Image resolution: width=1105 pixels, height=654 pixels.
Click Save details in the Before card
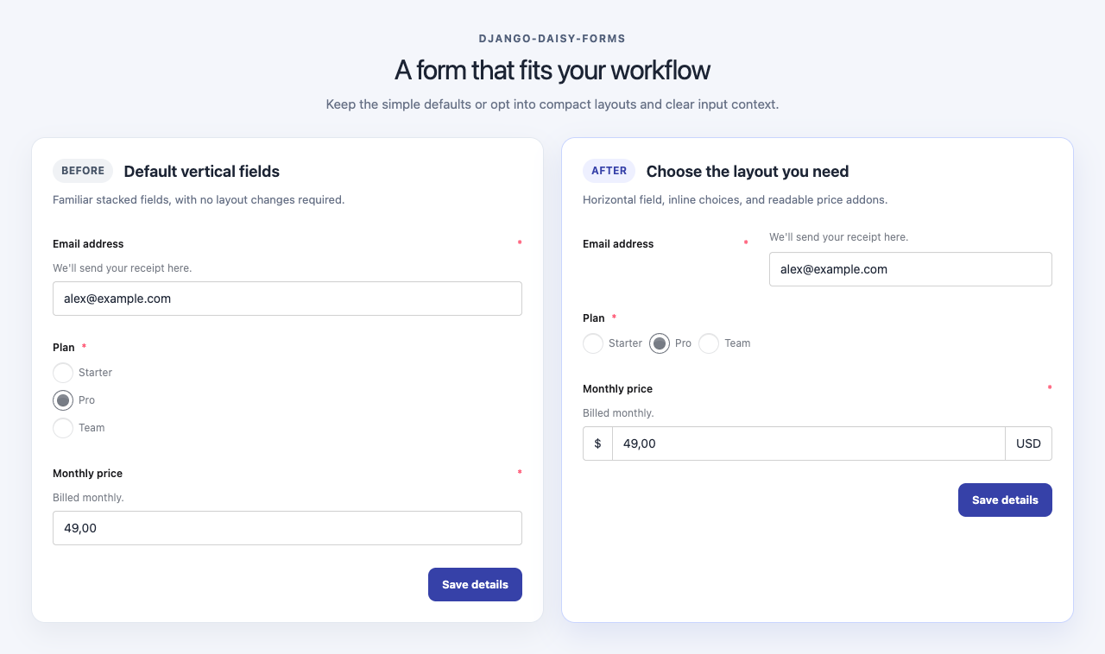point(475,584)
